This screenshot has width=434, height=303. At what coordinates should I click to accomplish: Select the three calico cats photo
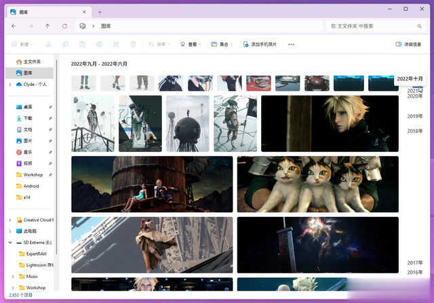[x=318, y=184]
